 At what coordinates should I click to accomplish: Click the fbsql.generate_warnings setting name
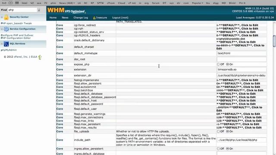point(90,114)
